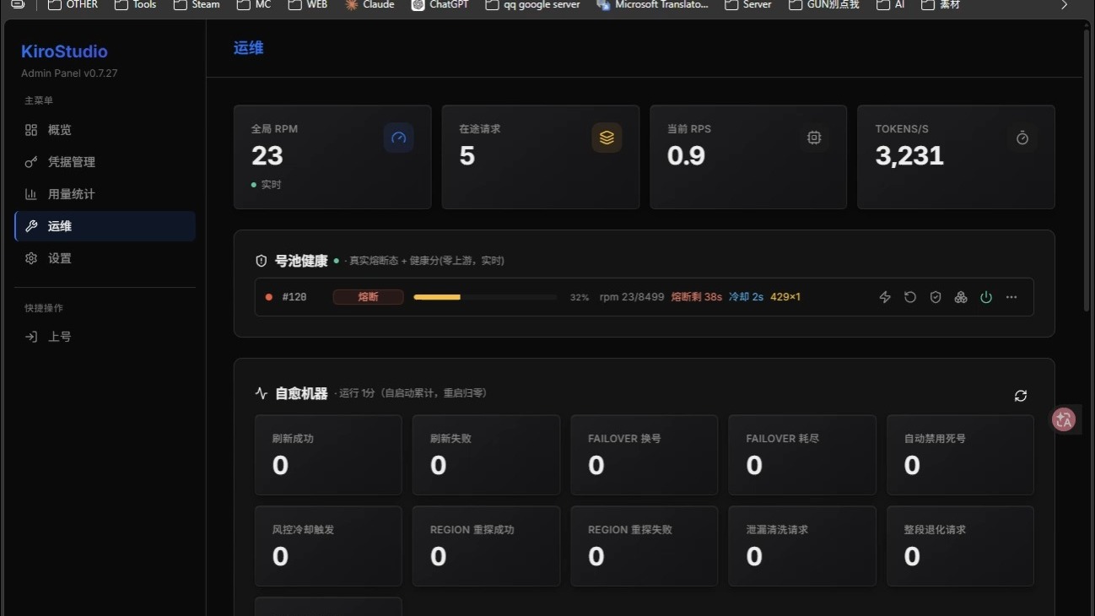Click the FAILOVER 换号 card
This screenshot has height=616, width=1095.
point(645,455)
